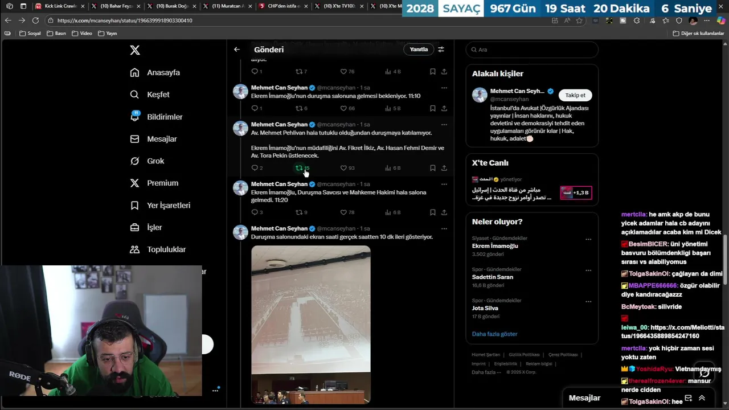Open more options for the Jota Silva trend
729x410 pixels.
coord(588,301)
